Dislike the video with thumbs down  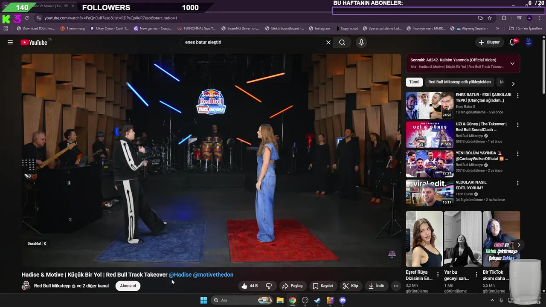[269, 286]
